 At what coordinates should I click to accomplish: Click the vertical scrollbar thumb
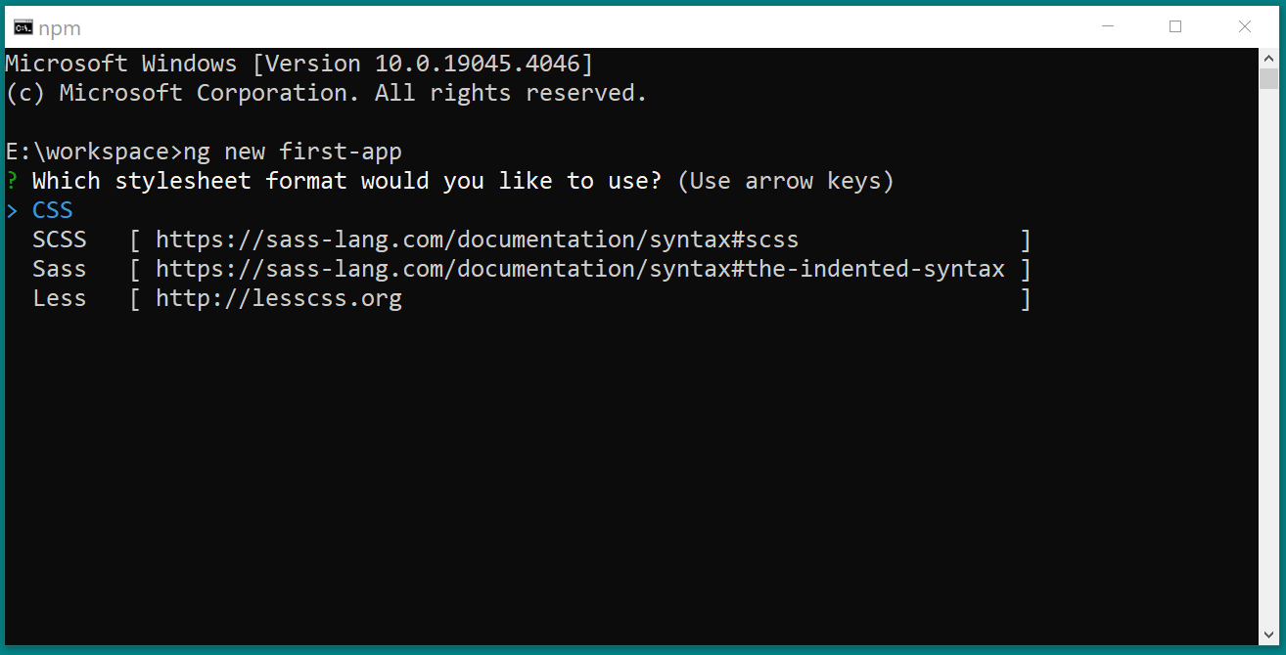point(1268,79)
